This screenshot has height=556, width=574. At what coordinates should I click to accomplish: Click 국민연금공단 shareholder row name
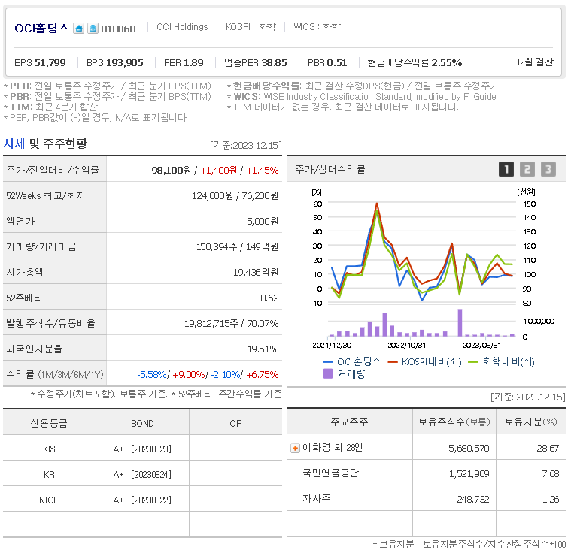(330, 473)
